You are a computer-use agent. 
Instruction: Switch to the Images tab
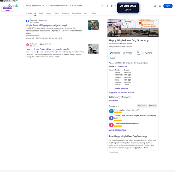[48, 13]
